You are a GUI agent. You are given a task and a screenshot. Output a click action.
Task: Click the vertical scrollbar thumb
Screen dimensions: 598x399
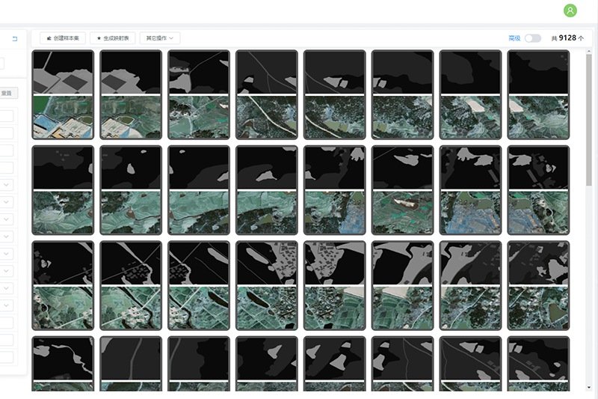pos(590,120)
